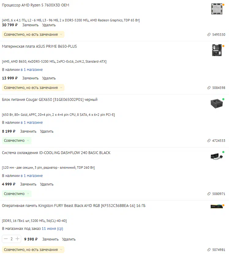Image resolution: width=229 pixels, height=254 pixels.
Task: Expand compatibility notes for Kingston memory
Action: (x=33, y=250)
